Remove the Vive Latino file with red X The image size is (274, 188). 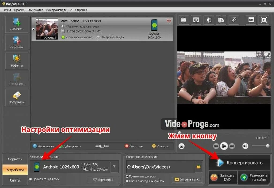(169, 21)
